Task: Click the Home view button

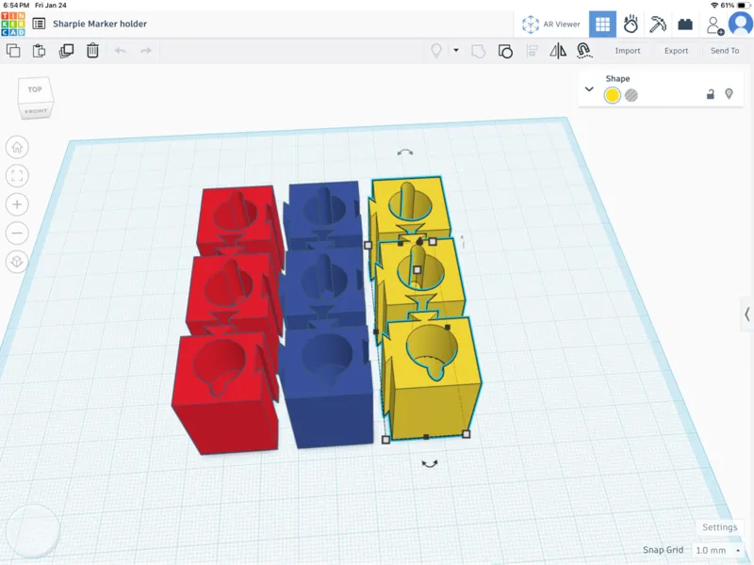Action: [17, 147]
